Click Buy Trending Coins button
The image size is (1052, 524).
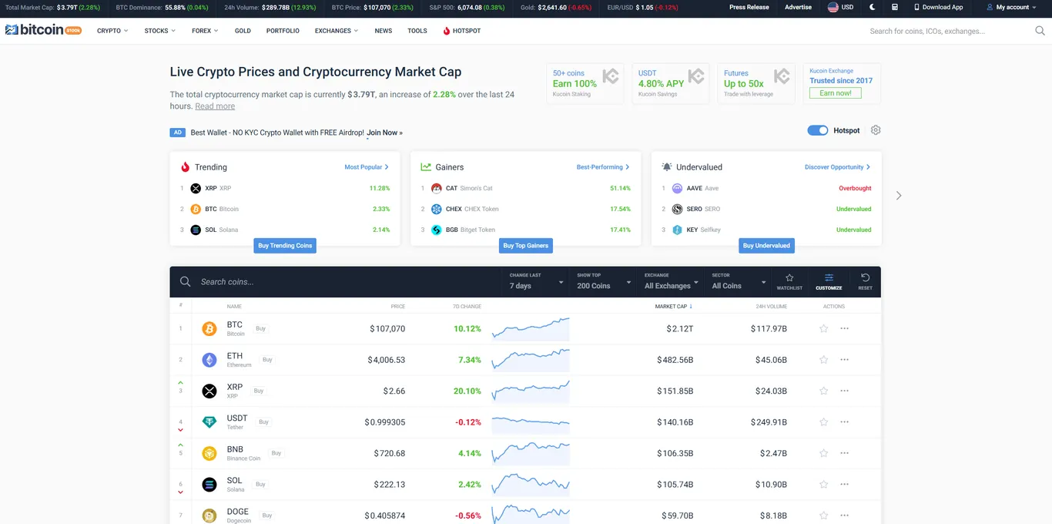point(285,245)
